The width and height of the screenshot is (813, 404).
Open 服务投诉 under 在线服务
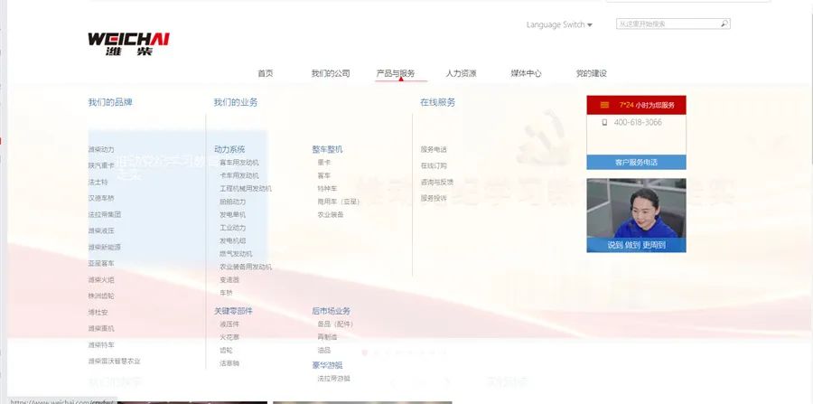(434, 198)
